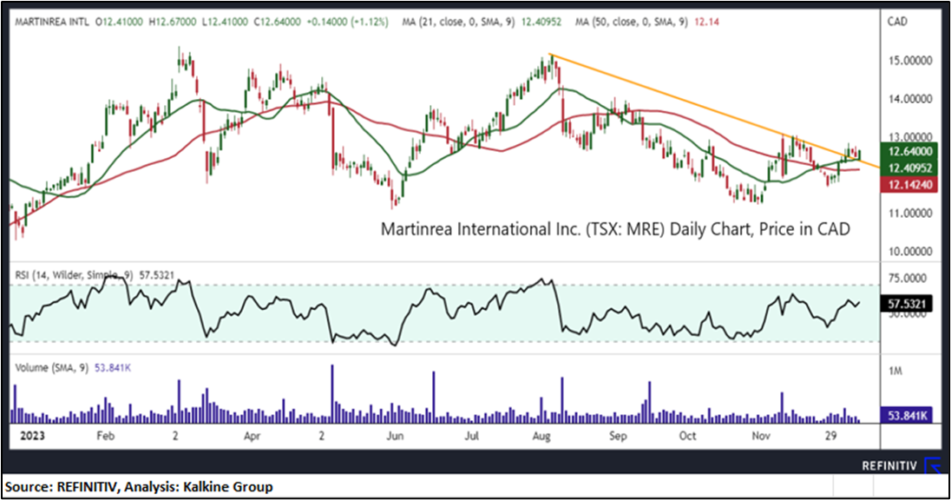Click the +0.14000 (+1.12%) change text
Screen dimensions: 951x500
pos(348,22)
